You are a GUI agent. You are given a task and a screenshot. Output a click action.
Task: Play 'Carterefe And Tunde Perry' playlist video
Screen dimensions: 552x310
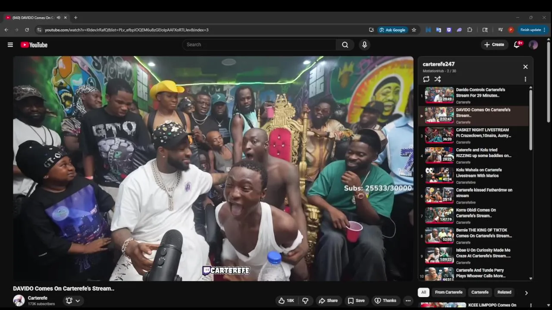click(473, 273)
